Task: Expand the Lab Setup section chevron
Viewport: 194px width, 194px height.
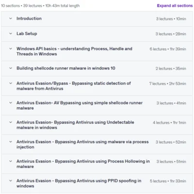Action: pos(11,33)
